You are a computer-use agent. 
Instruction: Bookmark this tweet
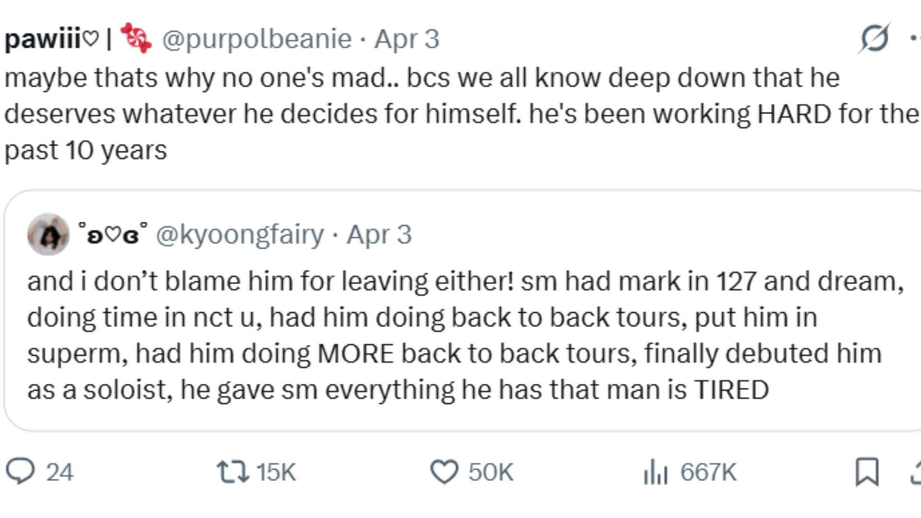(x=867, y=471)
